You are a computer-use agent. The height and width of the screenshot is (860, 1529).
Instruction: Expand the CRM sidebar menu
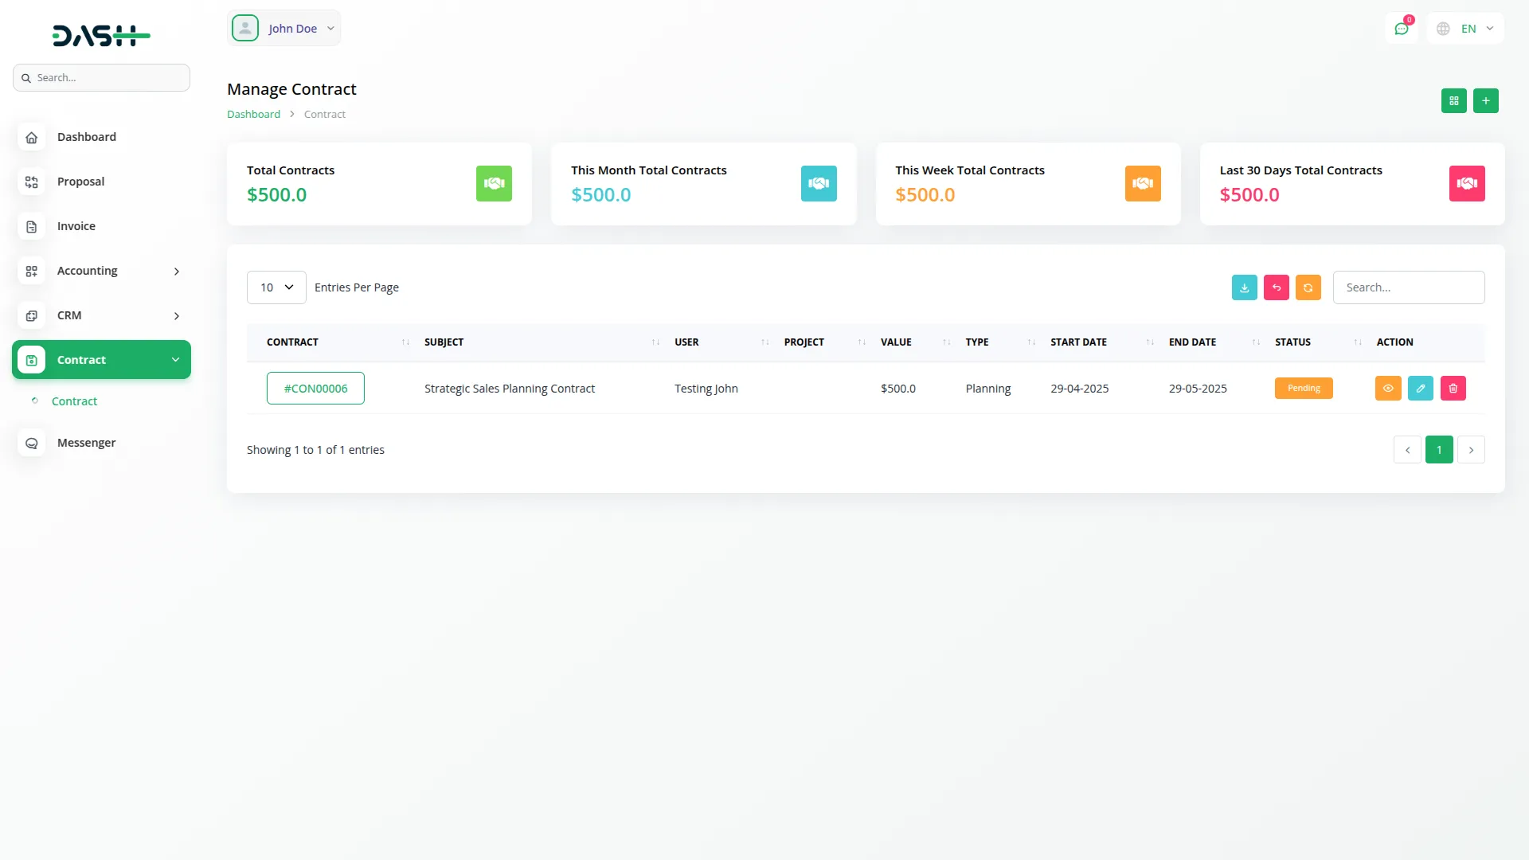(x=101, y=315)
